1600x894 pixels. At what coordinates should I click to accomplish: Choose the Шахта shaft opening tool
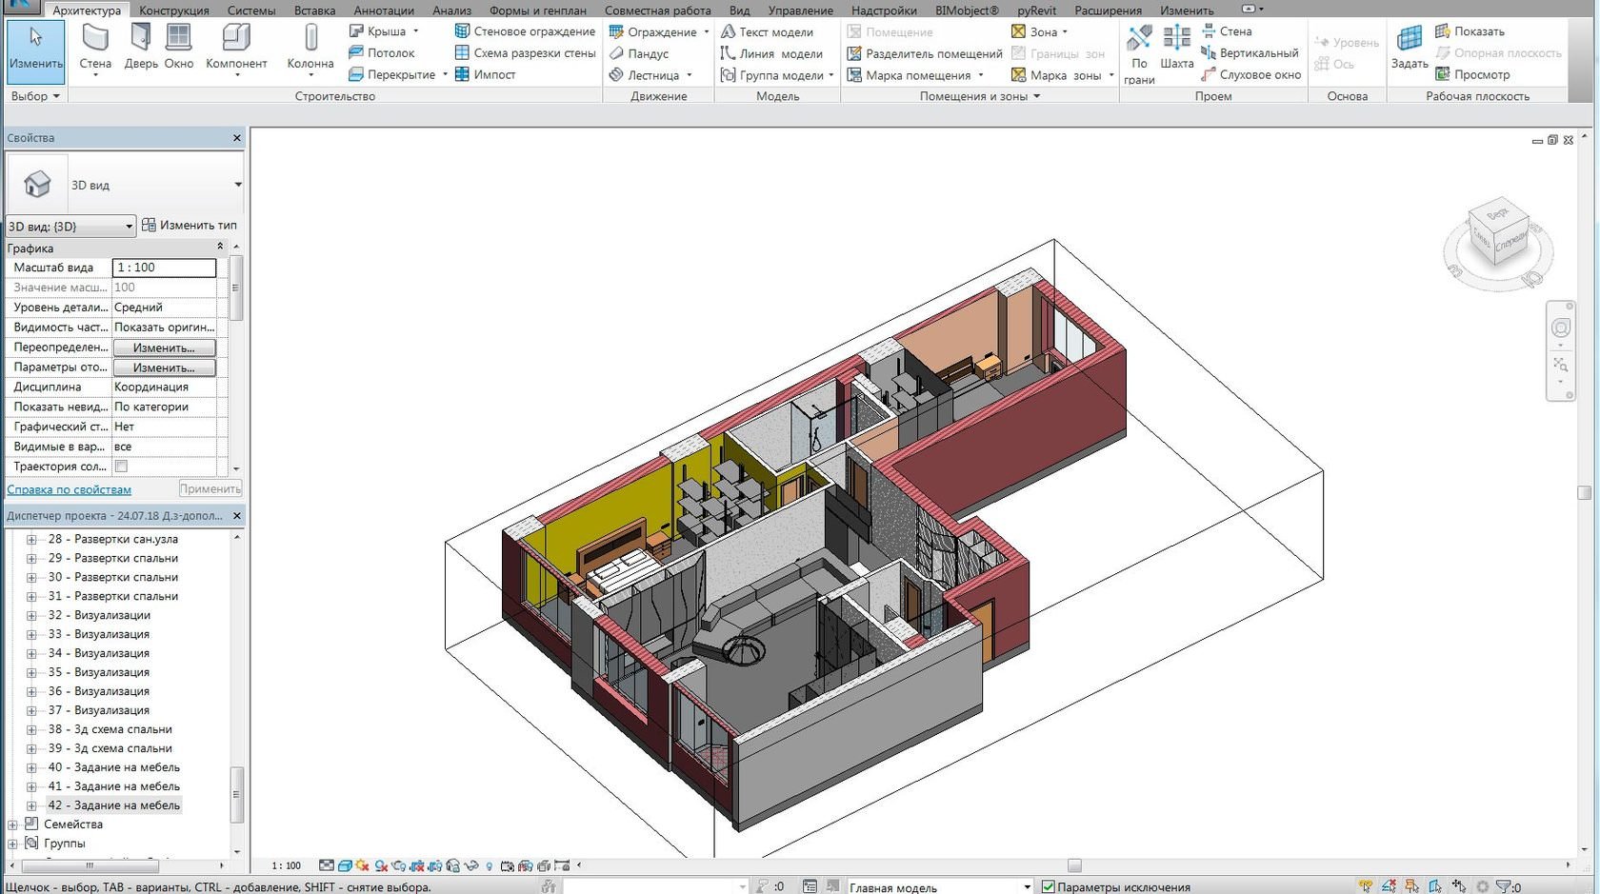(x=1177, y=48)
